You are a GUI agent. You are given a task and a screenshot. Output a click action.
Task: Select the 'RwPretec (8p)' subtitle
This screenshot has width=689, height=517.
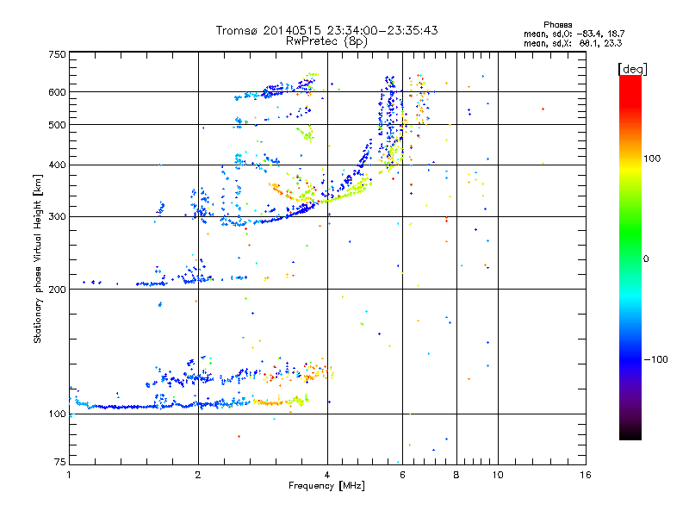326,41
